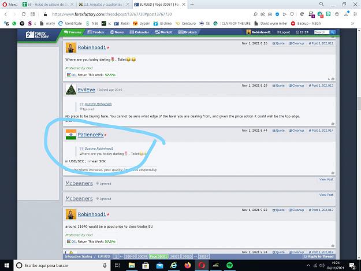View second ignored Mcbeaners post
The width and height of the screenshot is (361, 271).
pos(326,195)
